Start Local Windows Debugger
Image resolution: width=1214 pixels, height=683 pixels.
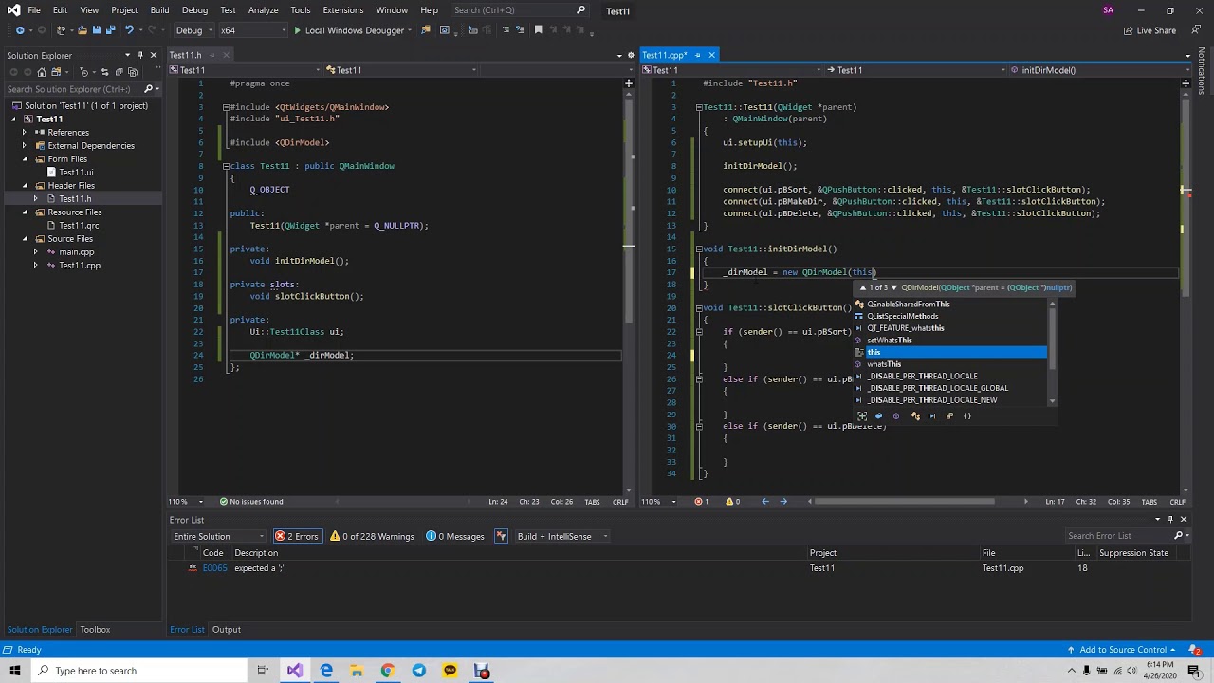tap(349, 30)
